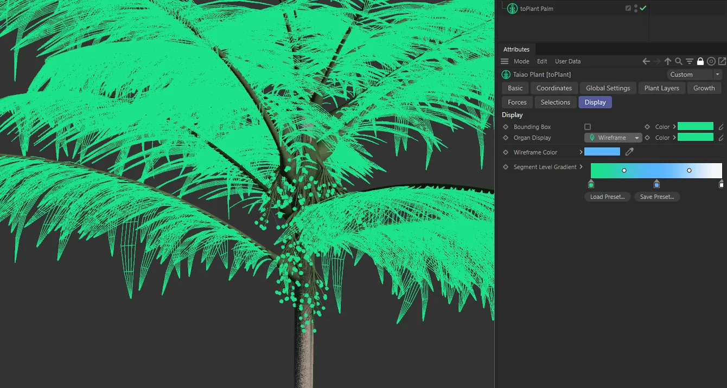Image resolution: width=727 pixels, height=388 pixels.
Task: Click the up arrow navigation icon
Action: click(x=668, y=61)
